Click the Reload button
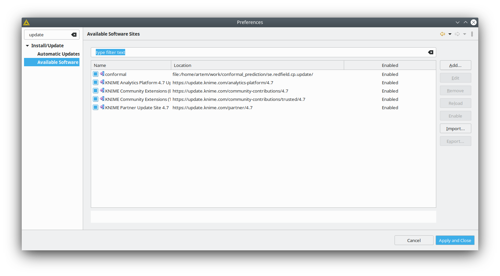The image size is (500, 276). pos(455,103)
